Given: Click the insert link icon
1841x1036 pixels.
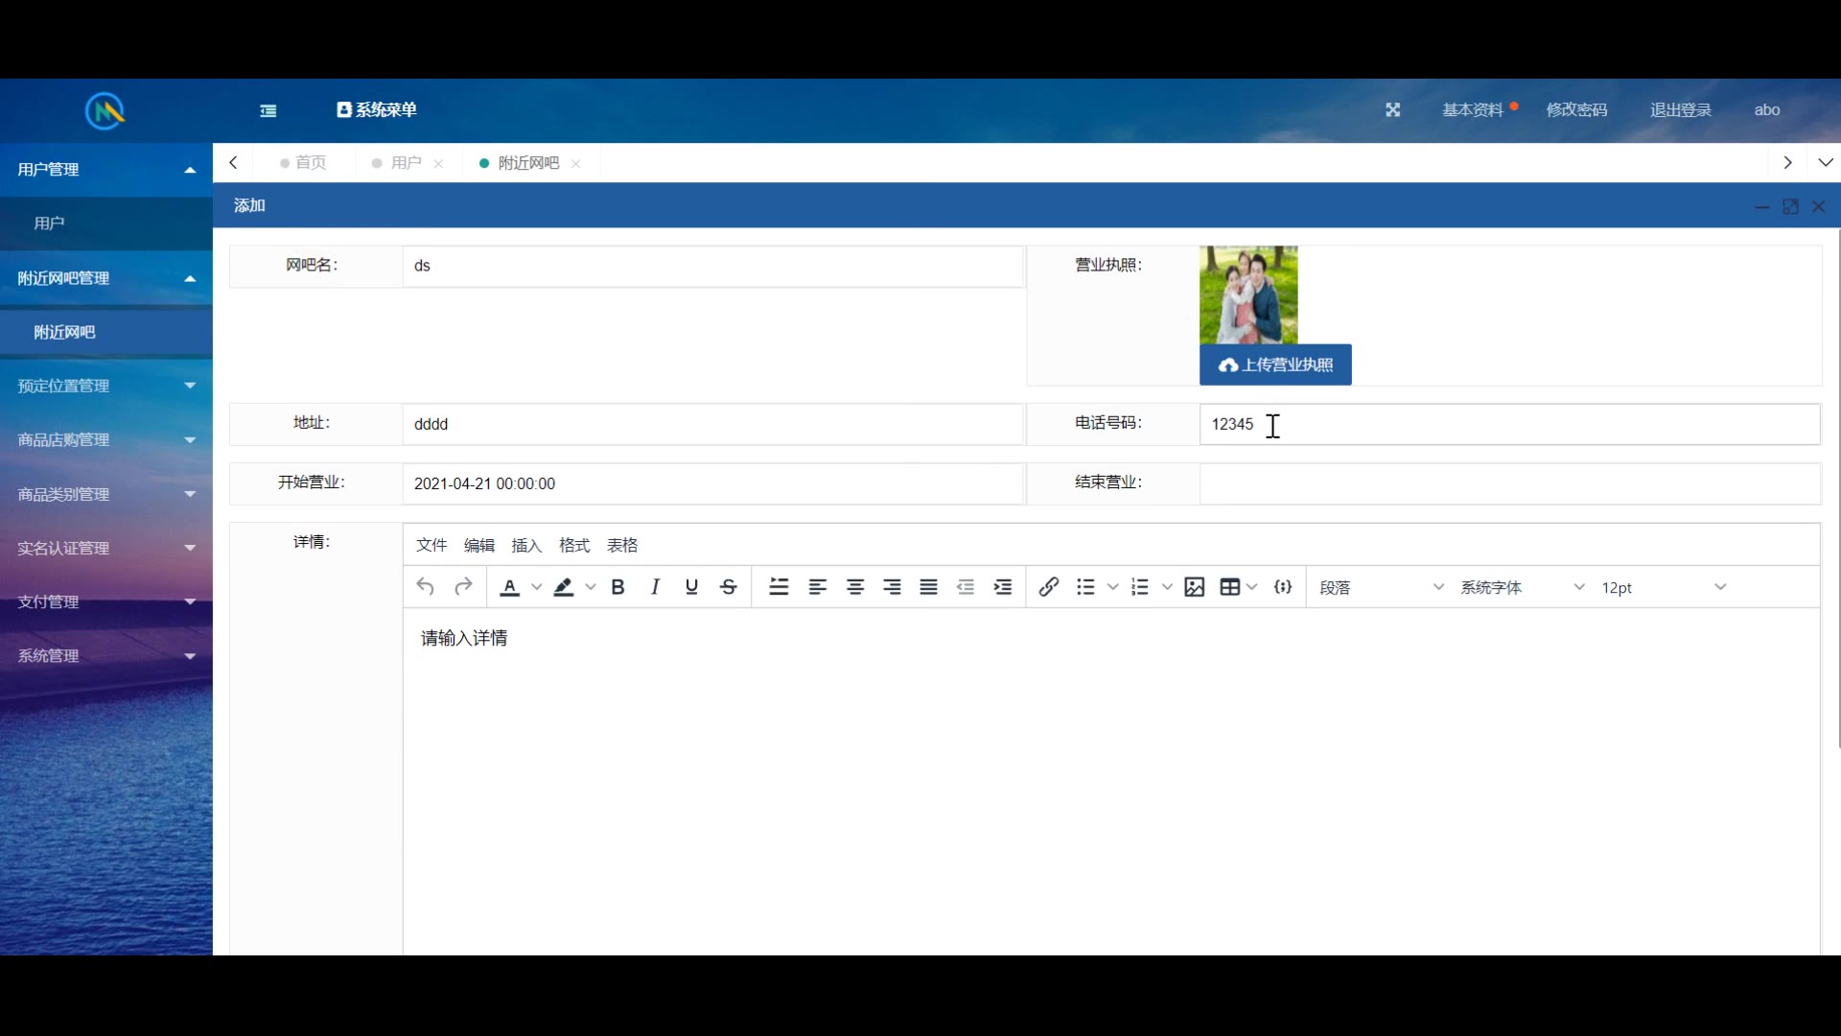Looking at the screenshot, I should (1048, 587).
